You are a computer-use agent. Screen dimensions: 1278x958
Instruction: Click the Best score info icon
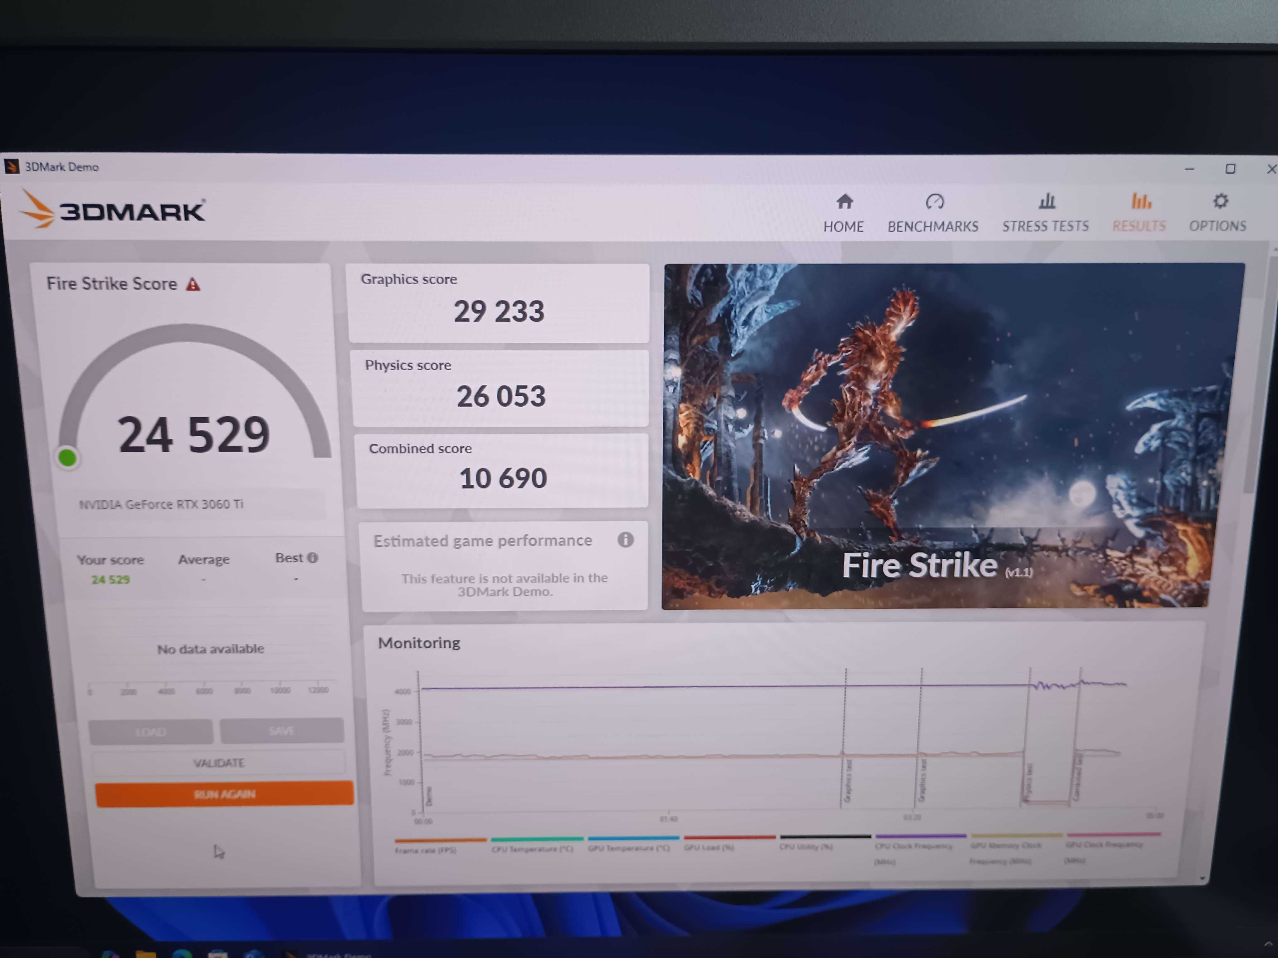313,558
